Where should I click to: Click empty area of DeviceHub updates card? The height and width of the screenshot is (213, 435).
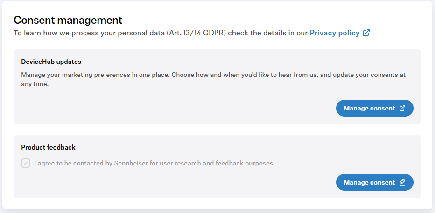tap(177, 108)
